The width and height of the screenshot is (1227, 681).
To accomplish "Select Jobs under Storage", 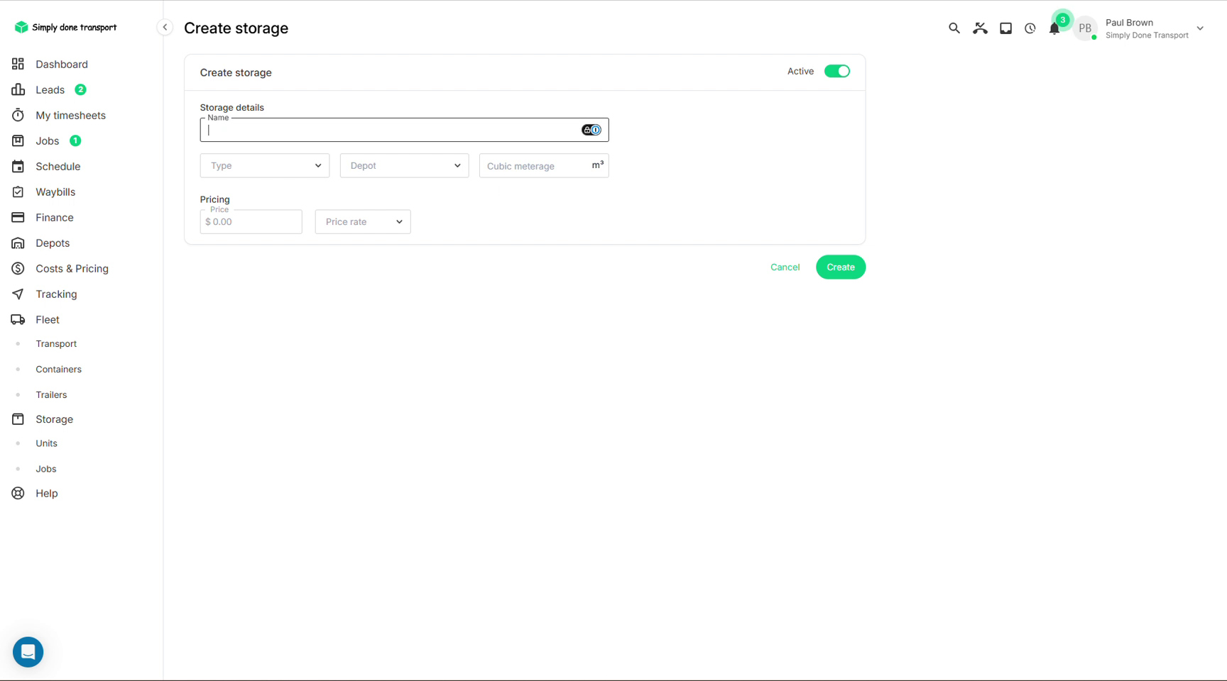I will tap(46, 469).
